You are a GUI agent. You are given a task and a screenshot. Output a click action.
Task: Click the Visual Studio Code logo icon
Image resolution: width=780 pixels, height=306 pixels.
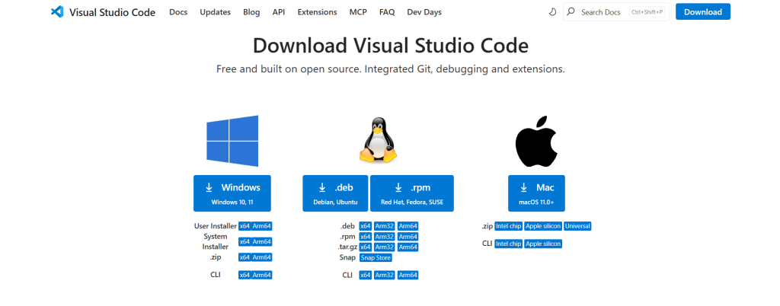click(x=56, y=12)
